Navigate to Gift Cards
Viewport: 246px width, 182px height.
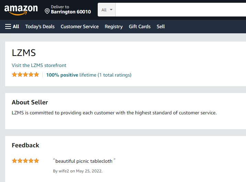tap(140, 26)
